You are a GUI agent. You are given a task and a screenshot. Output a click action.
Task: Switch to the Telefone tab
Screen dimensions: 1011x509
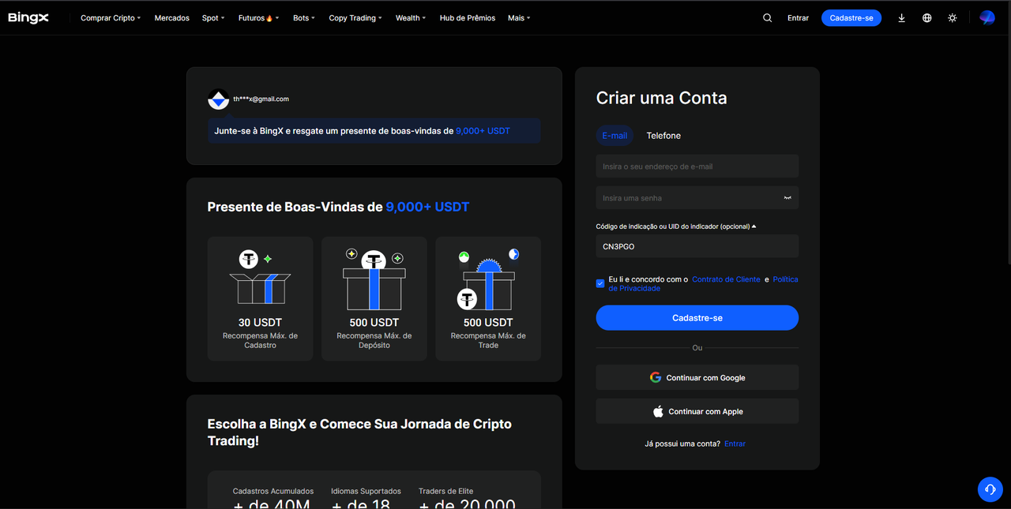[x=663, y=136]
